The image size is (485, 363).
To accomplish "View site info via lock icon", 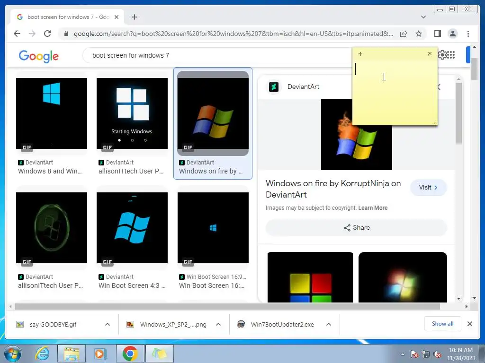I will point(66,34).
